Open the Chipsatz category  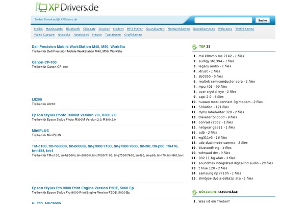click(x=89, y=29)
